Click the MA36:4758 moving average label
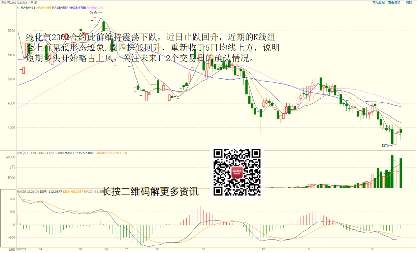The image size is (417, 253). tap(78, 7)
